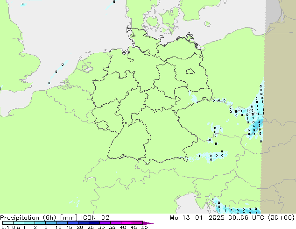
Task: Pick the 25–30 mm dark blue swatch
Action: coord(94,223)
